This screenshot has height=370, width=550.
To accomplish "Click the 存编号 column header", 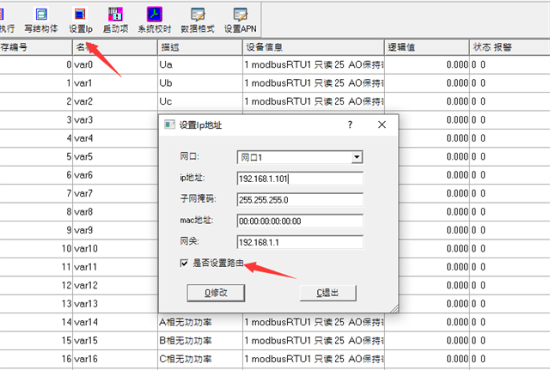I will [36, 47].
